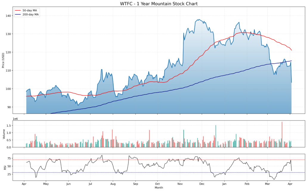The height and width of the screenshot is (191, 307).
Task: Select the 110 price axis tick label
Action: pos(8,71)
